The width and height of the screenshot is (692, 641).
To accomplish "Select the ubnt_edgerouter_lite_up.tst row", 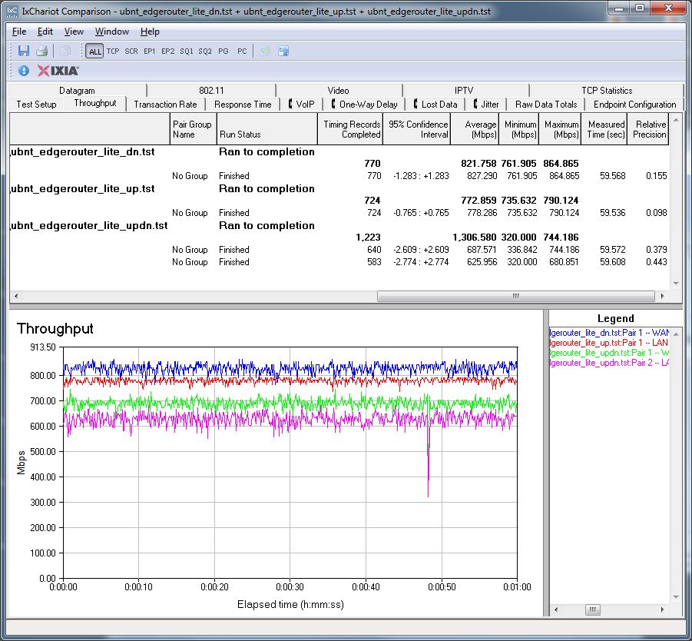I will [x=339, y=188].
